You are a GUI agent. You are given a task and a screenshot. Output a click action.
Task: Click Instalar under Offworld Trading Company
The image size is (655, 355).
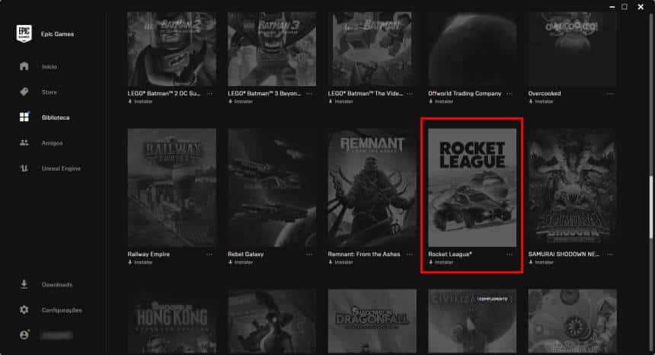pos(441,101)
